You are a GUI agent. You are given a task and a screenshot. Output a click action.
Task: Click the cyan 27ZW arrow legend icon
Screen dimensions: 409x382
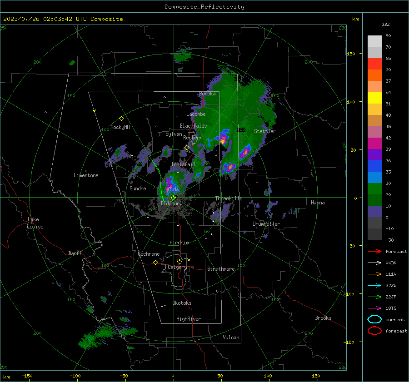[374, 286]
